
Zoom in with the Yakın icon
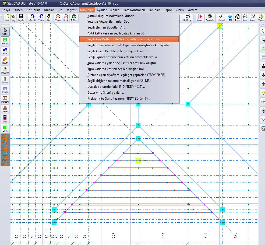point(58,18)
